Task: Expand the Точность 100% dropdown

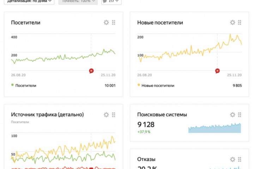Action: click(78, 2)
